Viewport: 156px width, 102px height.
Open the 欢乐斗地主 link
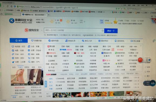click(116, 78)
